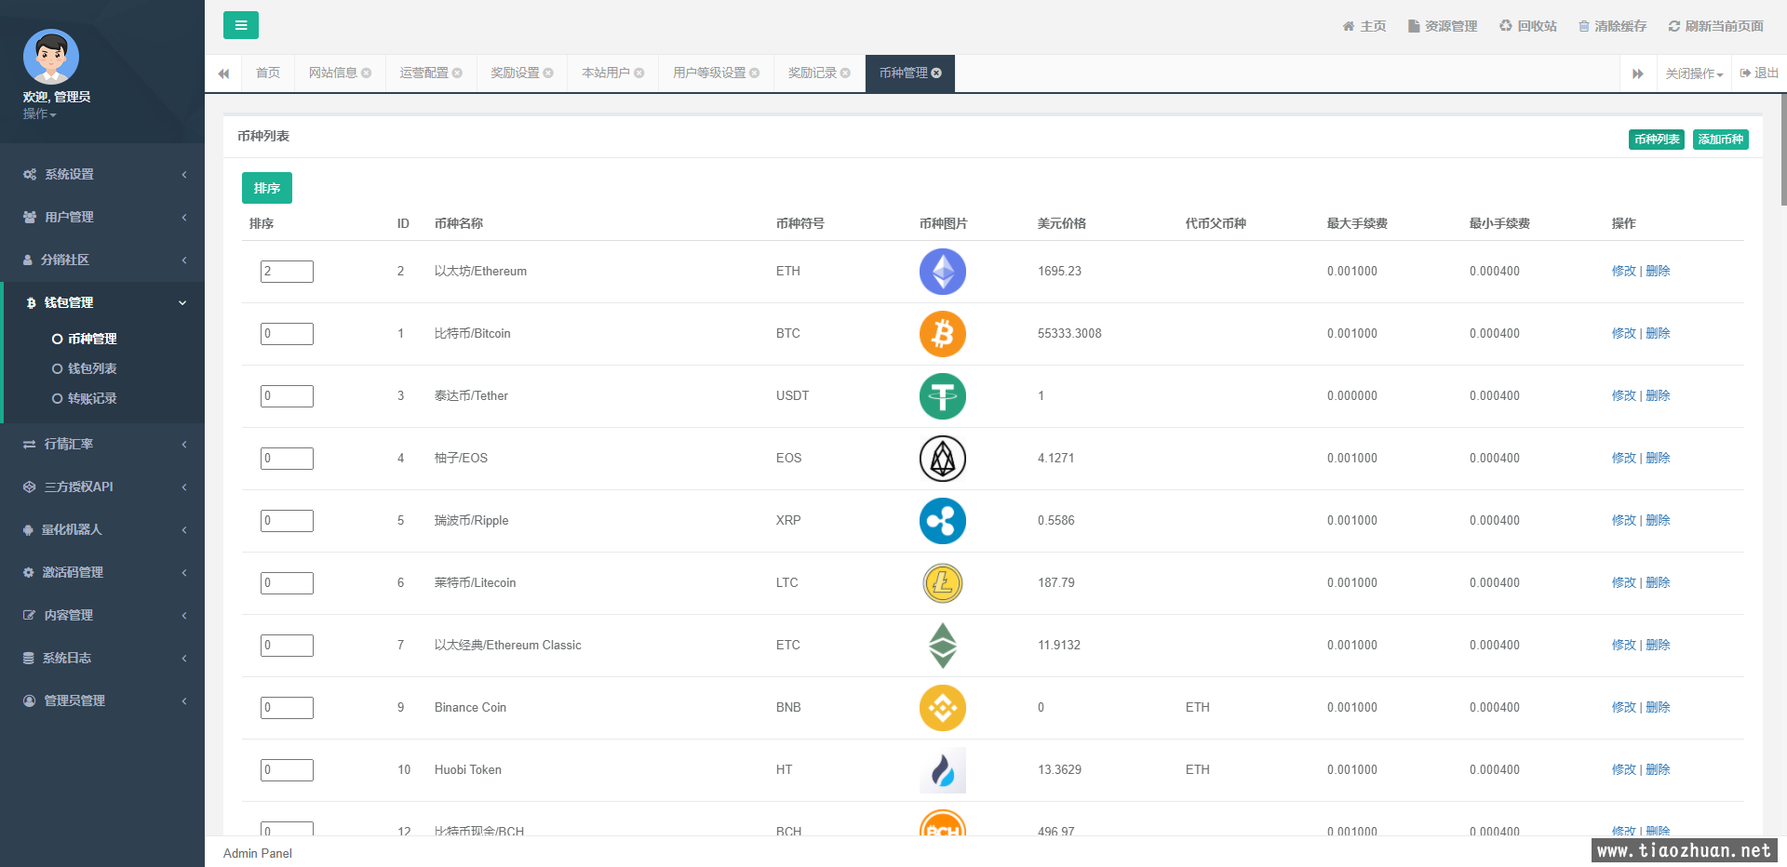Close the 网站信息 tab via its x icon
This screenshot has height=867, width=1787.
(x=366, y=73)
